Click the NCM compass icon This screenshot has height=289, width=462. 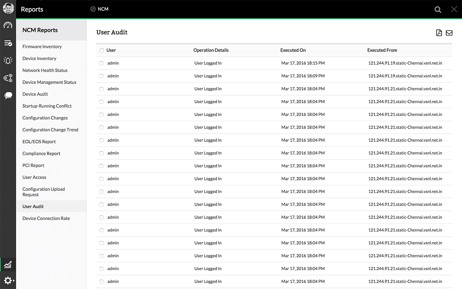[93, 9]
